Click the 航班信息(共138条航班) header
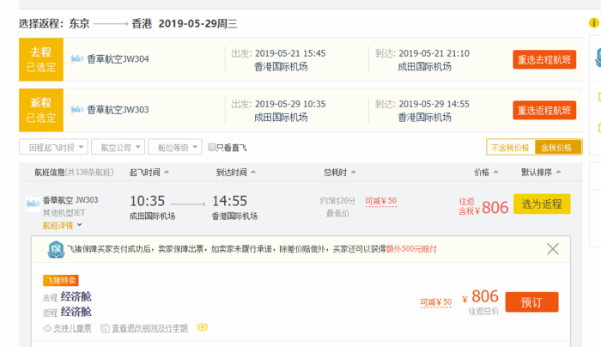601x347 pixels. coord(74,173)
